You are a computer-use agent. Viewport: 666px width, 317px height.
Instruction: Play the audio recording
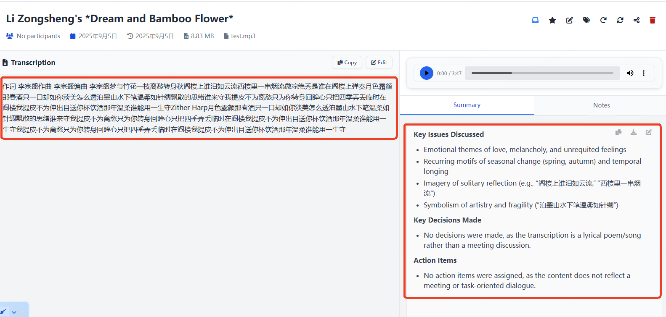click(427, 73)
